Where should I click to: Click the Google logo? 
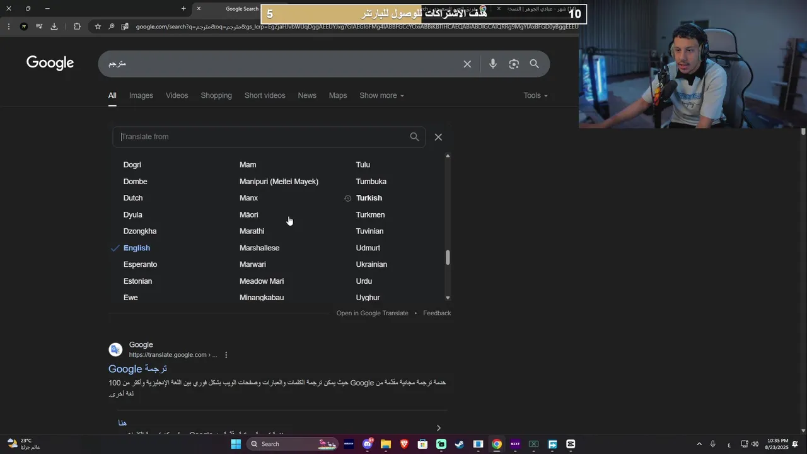point(50,63)
